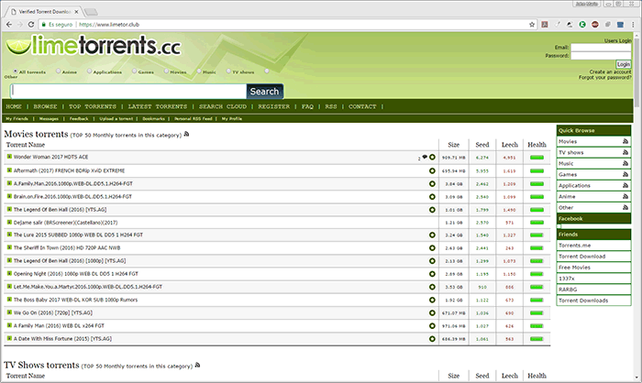The height and width of the screenshot is (383, 642).
Task: Click the first red extension icon in the toolbar
Action: 545,25
